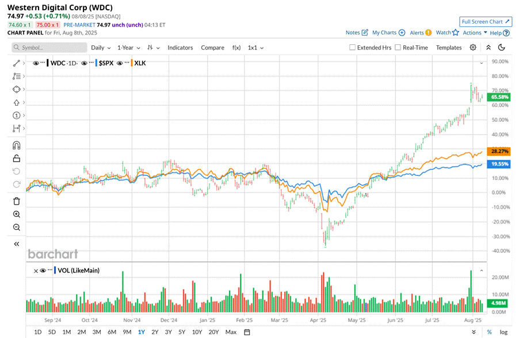Screen dimensions: 519x338
Task: Toggle the magnet snap mode
Action: coord(17,145)
